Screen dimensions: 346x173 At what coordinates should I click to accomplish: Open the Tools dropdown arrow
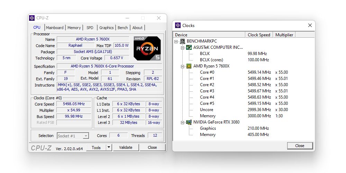coord(109,147)
